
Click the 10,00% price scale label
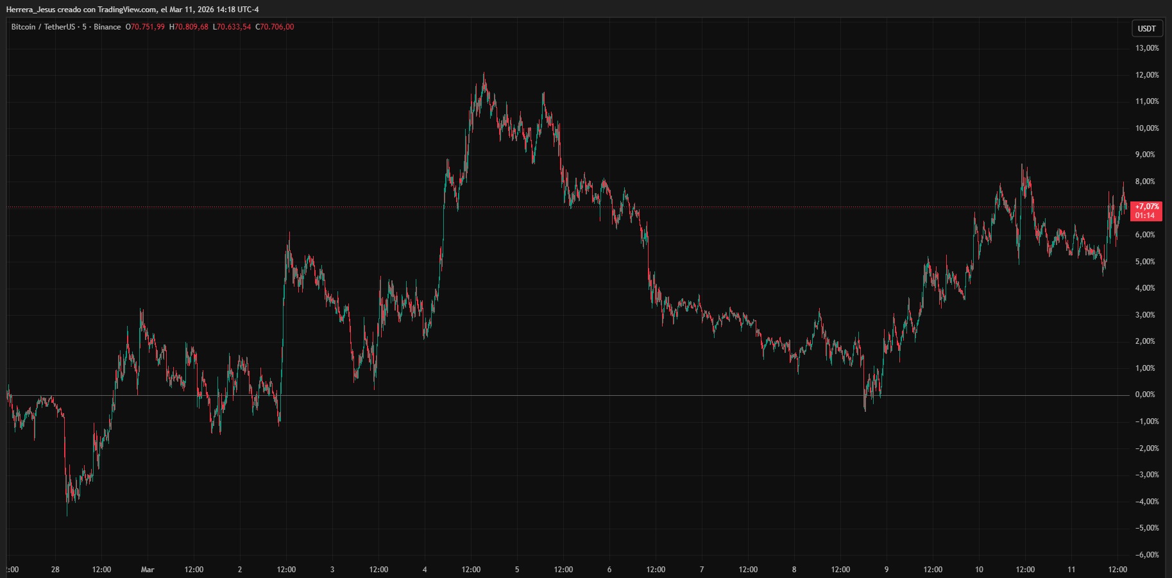(x=1147, y=128)
